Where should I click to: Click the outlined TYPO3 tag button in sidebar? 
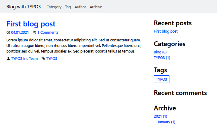[161, 79]
